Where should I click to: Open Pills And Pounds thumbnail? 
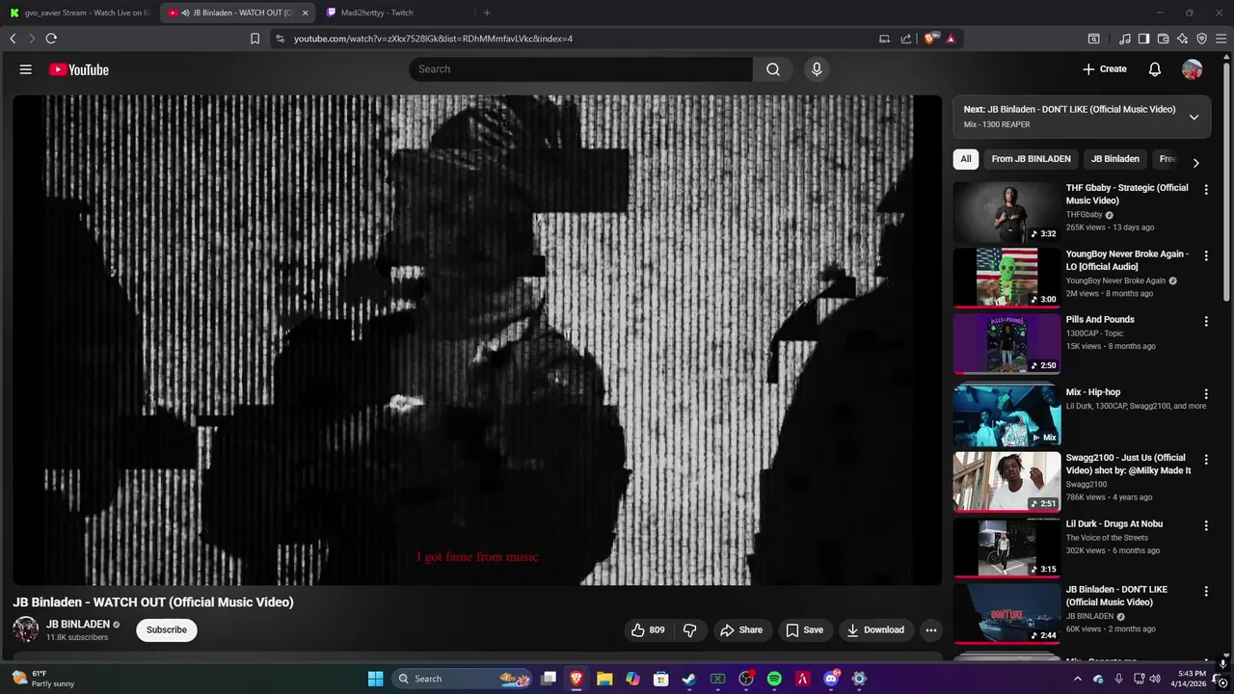coord(1006,344)
